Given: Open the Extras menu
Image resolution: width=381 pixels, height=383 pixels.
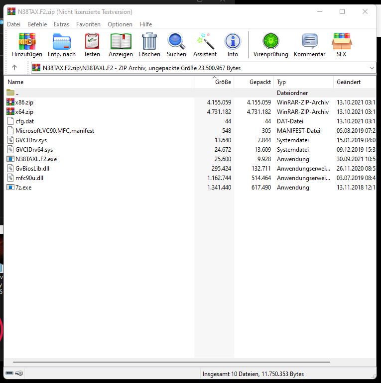Looking at the screenshot, I should coord(61,24).
